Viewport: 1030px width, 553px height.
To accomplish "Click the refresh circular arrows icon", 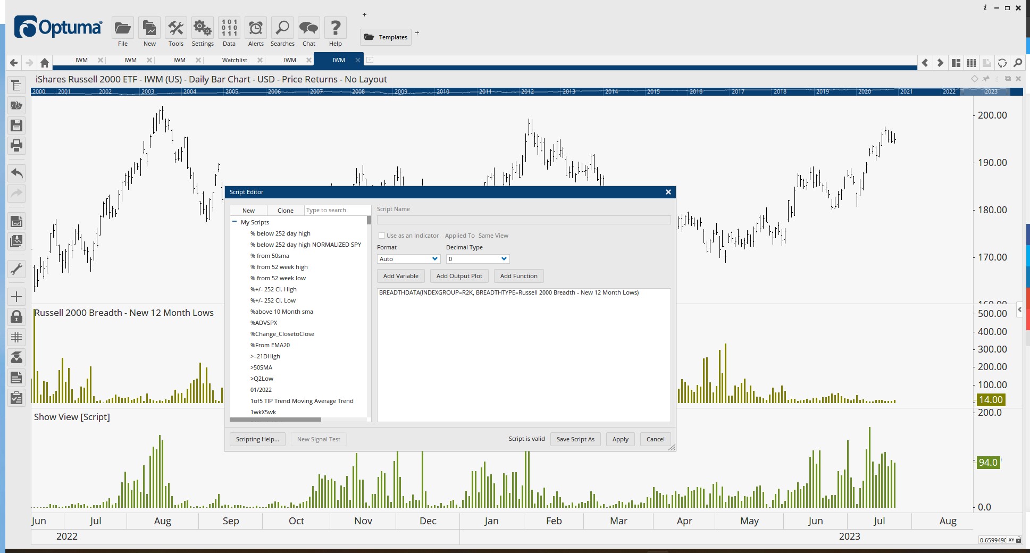I will point(1002,63).
